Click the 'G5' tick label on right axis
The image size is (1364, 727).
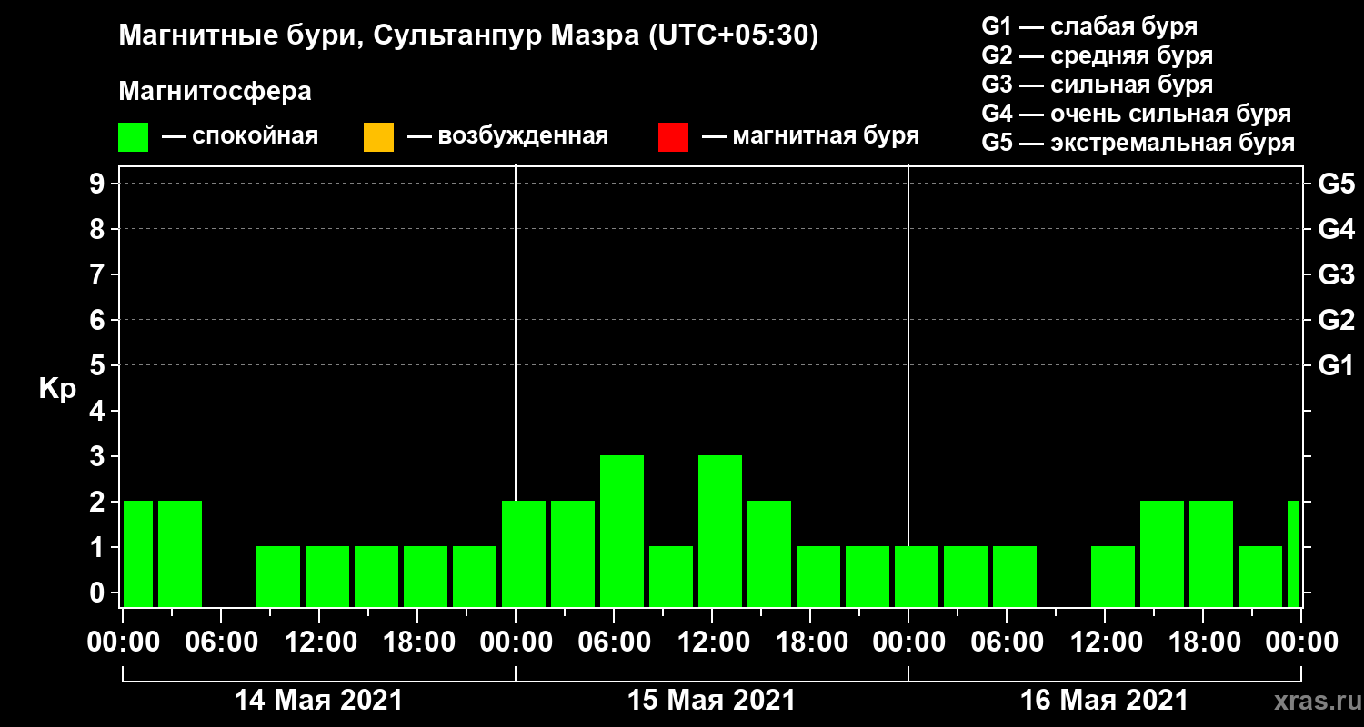pyautogui.click(x=1336, y=184)
